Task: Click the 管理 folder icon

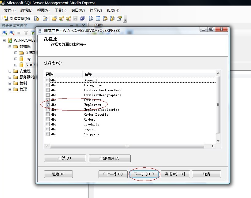Action: 16,89
